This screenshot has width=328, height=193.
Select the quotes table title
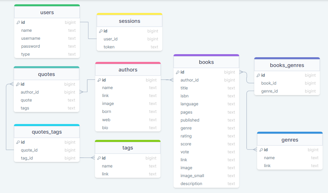46,74
